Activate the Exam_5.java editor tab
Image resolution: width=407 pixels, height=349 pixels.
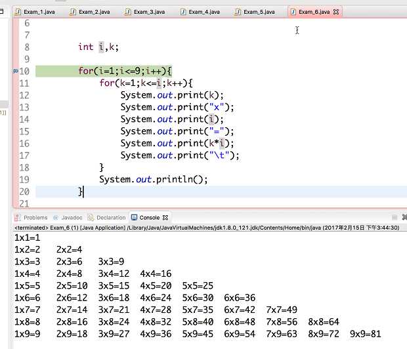[255, 12]
